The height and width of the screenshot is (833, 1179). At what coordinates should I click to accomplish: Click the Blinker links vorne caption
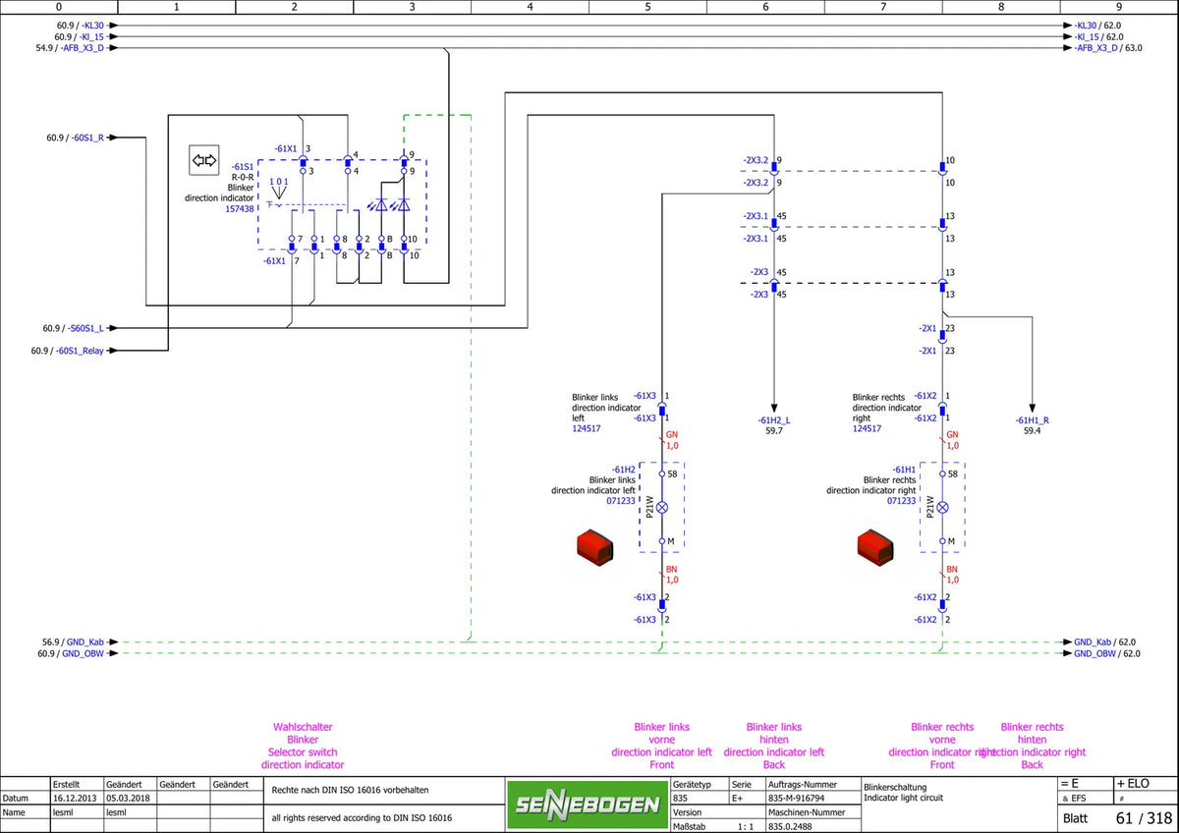(661, 746)
